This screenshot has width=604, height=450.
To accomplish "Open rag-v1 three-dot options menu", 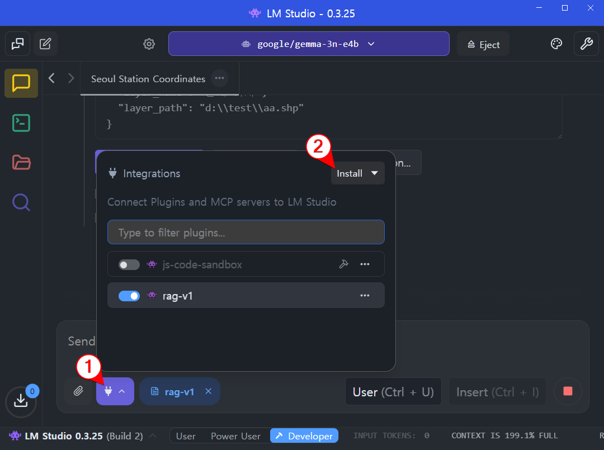I will (x=365, y=296).
